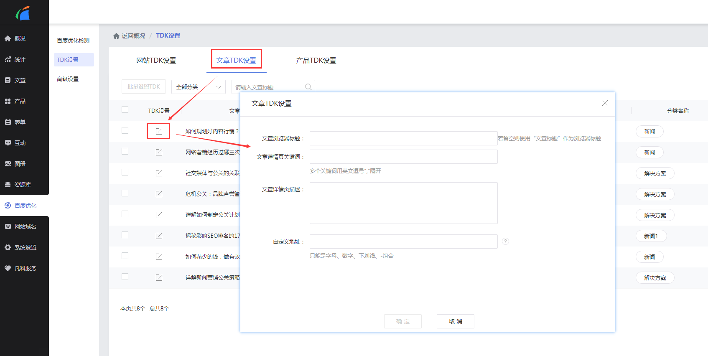708x356 pixels.
Task: Open the 互动 interaction sidebar item
Action: tap(24, 143)
